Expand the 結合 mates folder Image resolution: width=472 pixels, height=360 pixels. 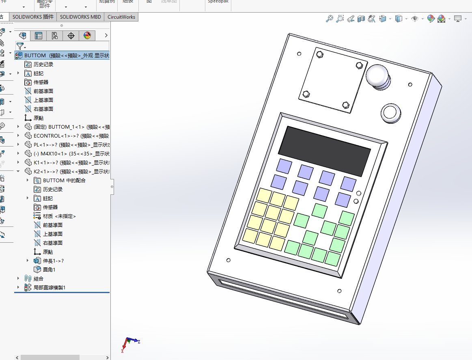(18, 278)
